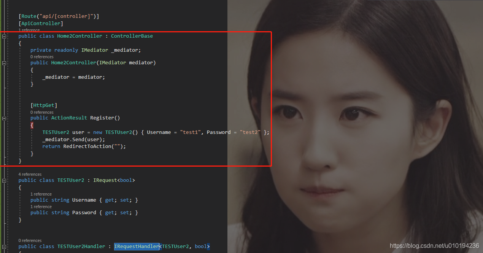Open the '4 references' code lens
483x253 pixels.
30,174
